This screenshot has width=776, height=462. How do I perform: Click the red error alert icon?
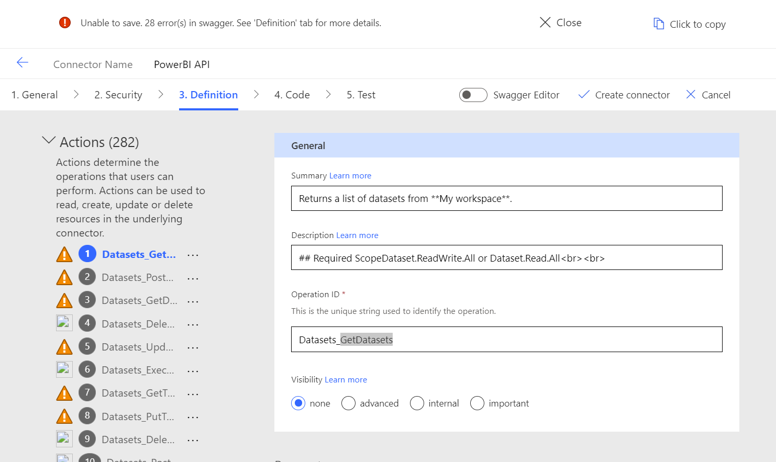(65, 22)
